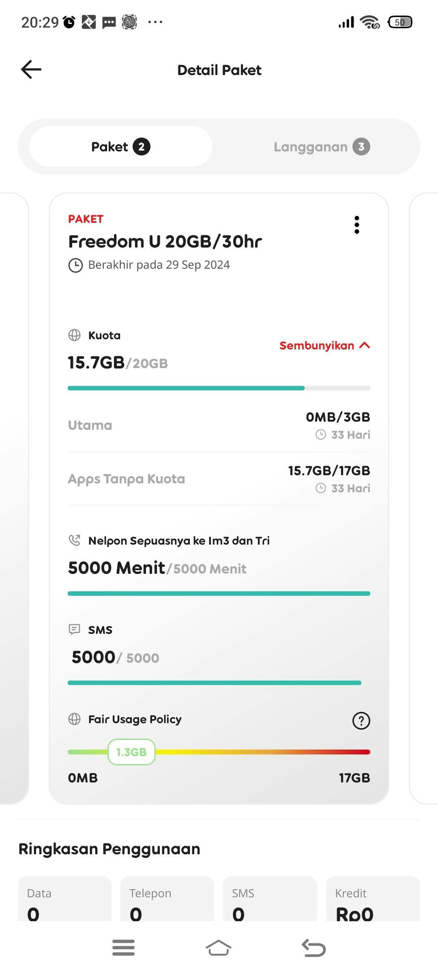Viewport: 438px width, 974px height.
Task: Tap the Utama quota row
Action: [x=219, y=425]
